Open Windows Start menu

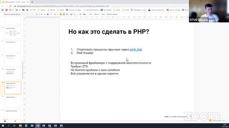point(3,126)
